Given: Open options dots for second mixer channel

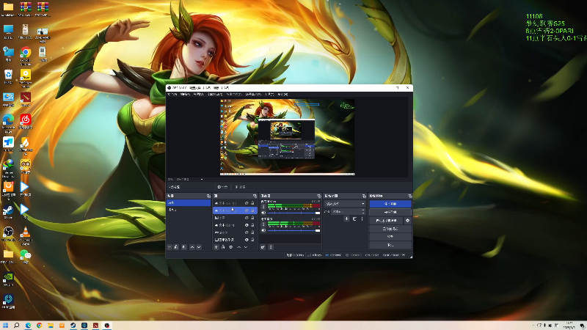Looking at the screenshot, I should [x=263, y=224].
